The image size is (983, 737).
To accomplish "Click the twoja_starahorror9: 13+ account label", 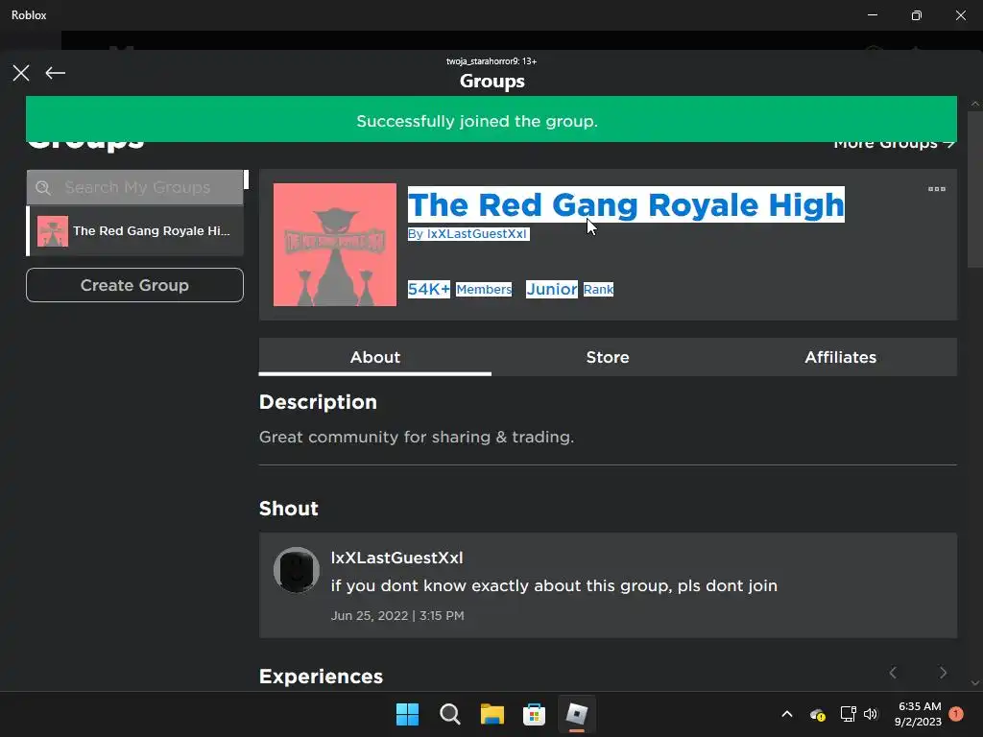I will point(491,61).
